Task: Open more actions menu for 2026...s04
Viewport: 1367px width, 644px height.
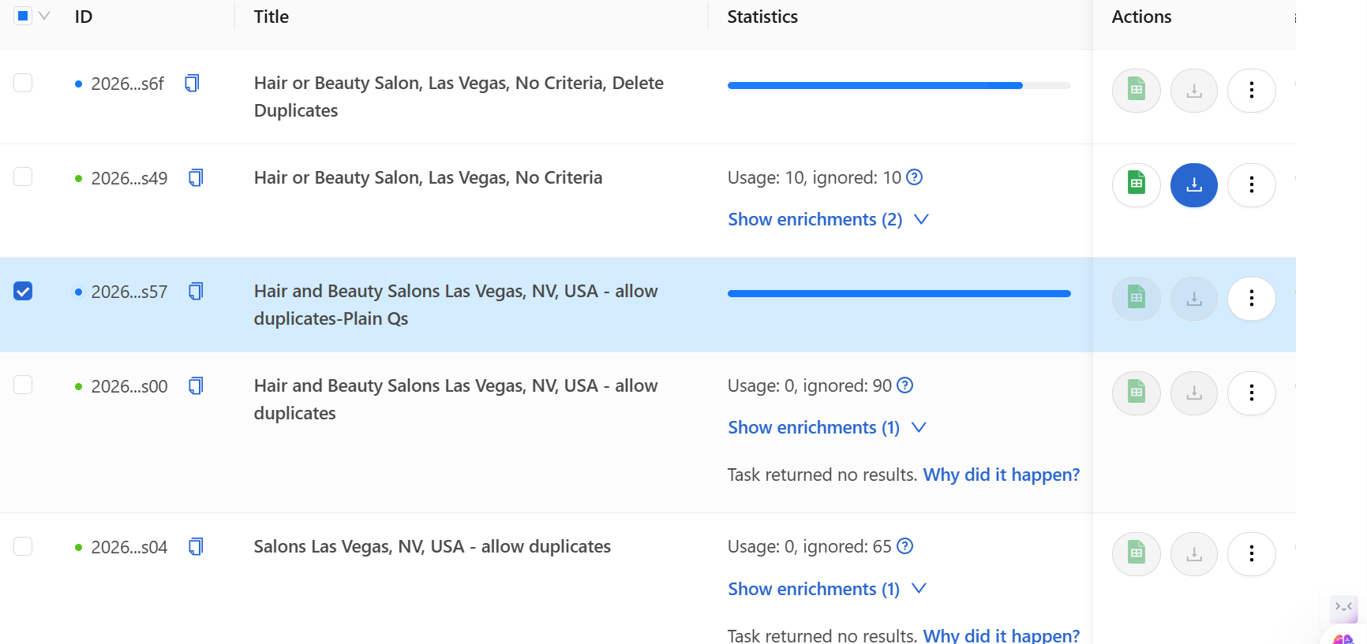Action: point(1251,554)
